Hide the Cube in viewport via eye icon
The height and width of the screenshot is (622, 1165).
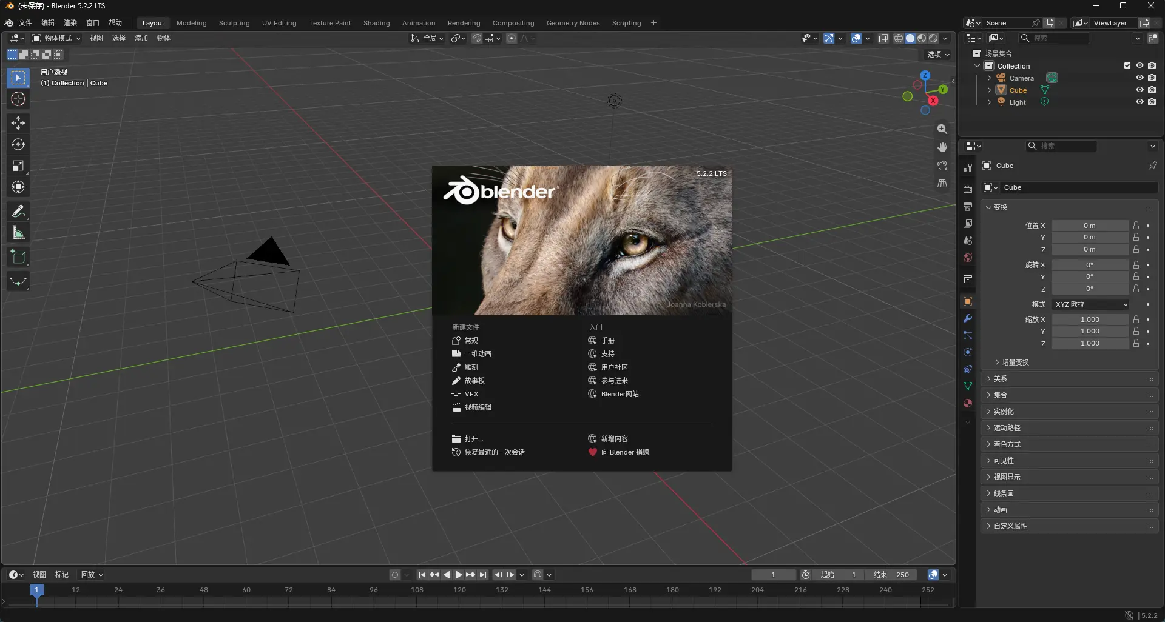point(1140,90)
